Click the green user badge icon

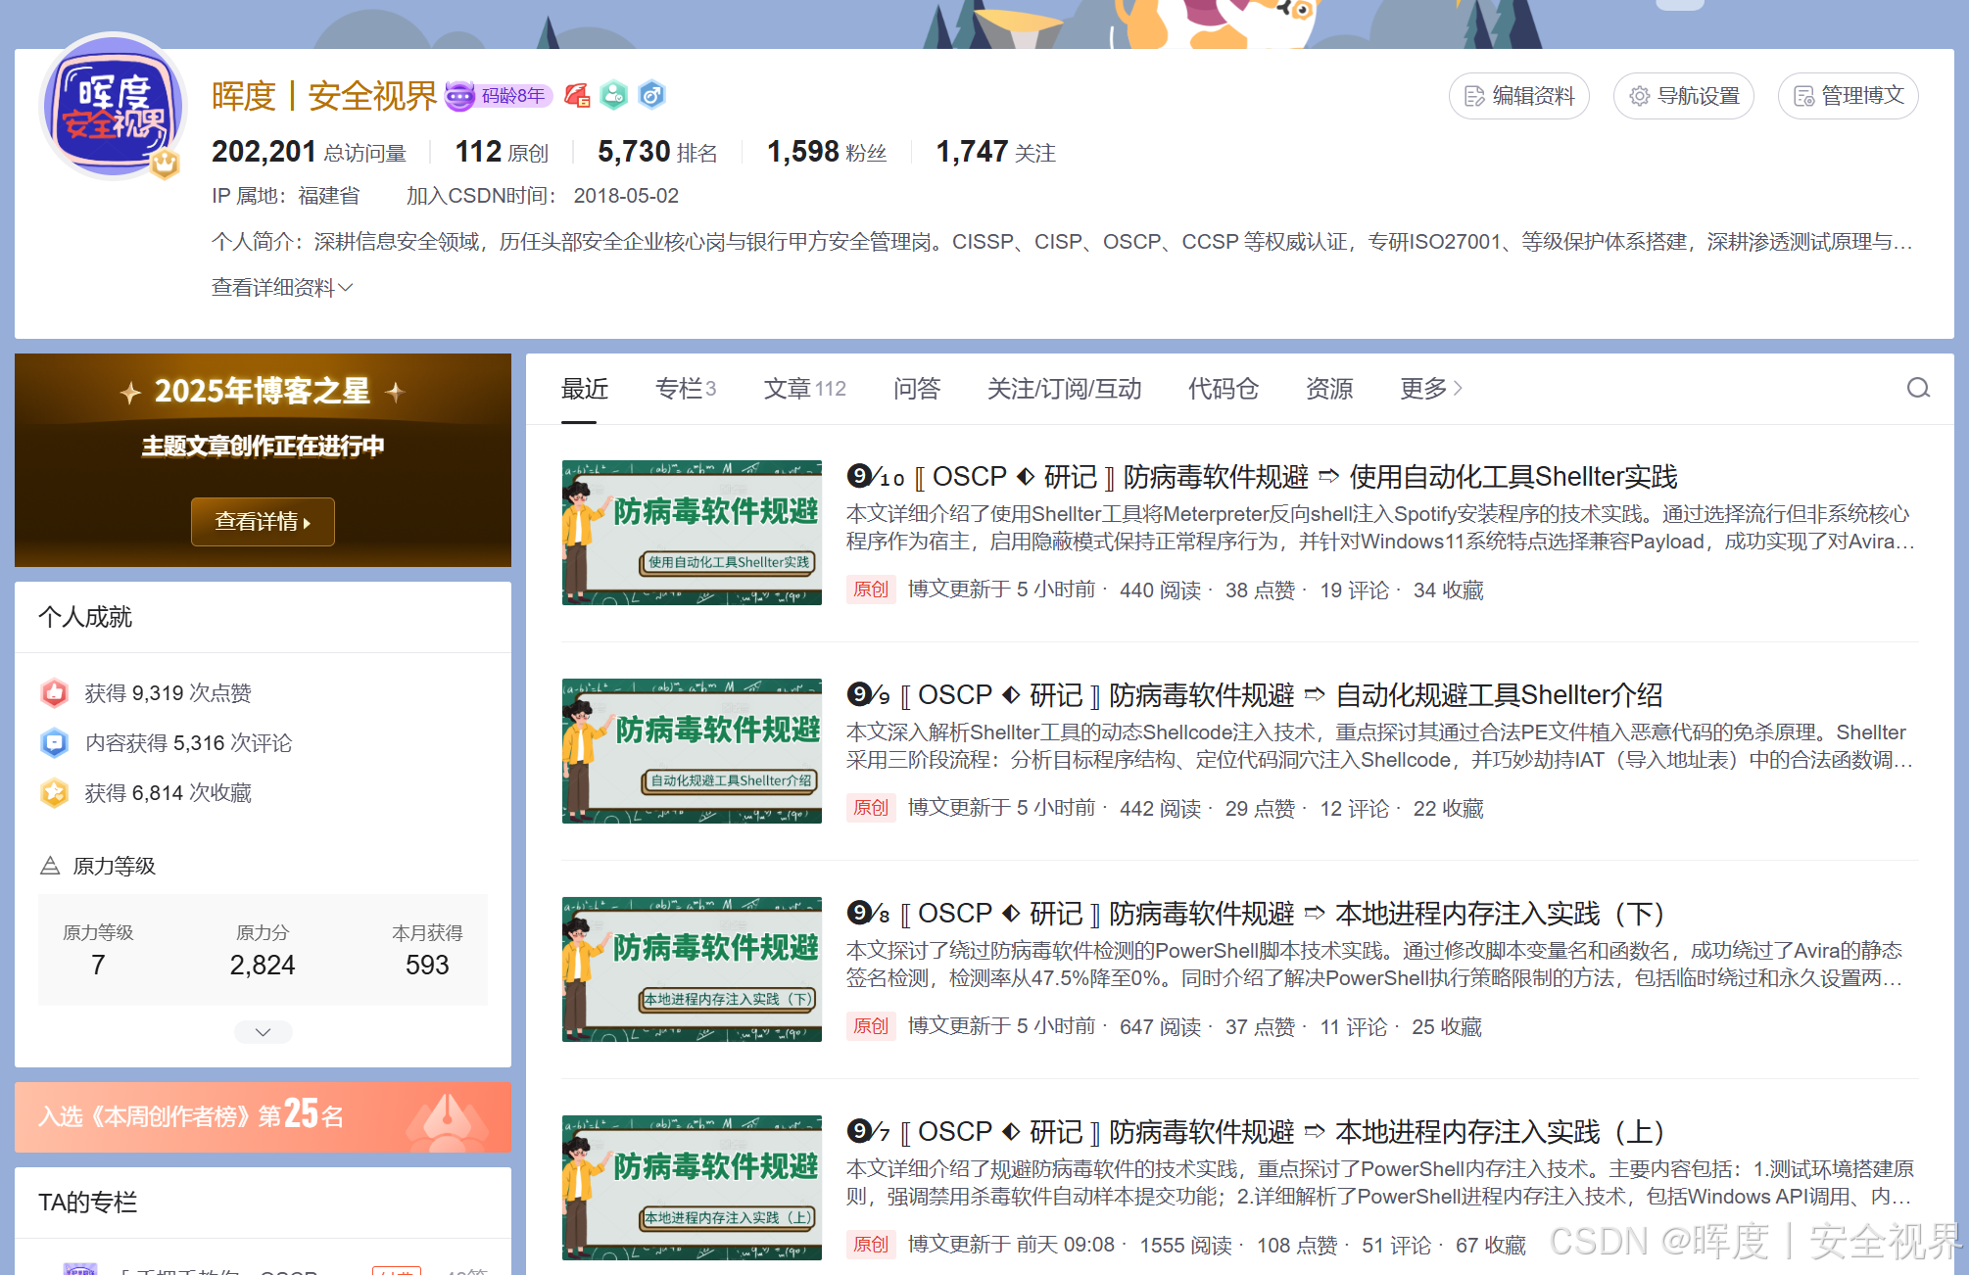tap(614, 95)
